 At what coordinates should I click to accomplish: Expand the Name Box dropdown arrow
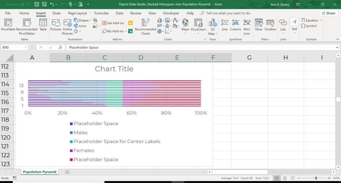pyautogui.click(x=25, y=47)
